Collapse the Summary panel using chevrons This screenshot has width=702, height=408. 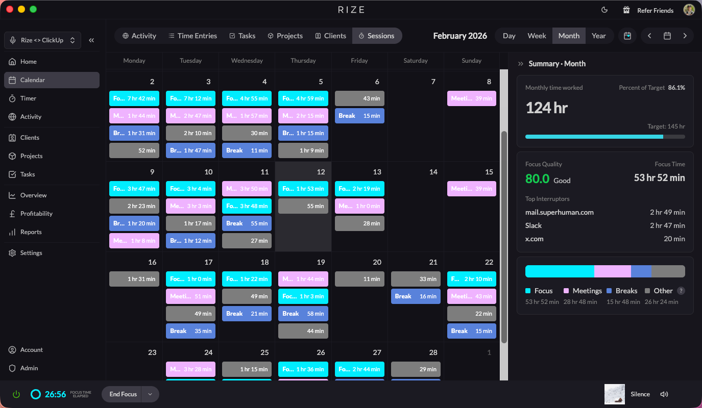(521, 64)
